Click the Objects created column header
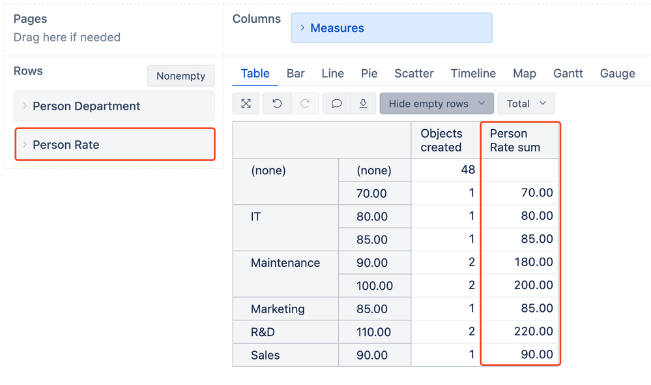 445,140
